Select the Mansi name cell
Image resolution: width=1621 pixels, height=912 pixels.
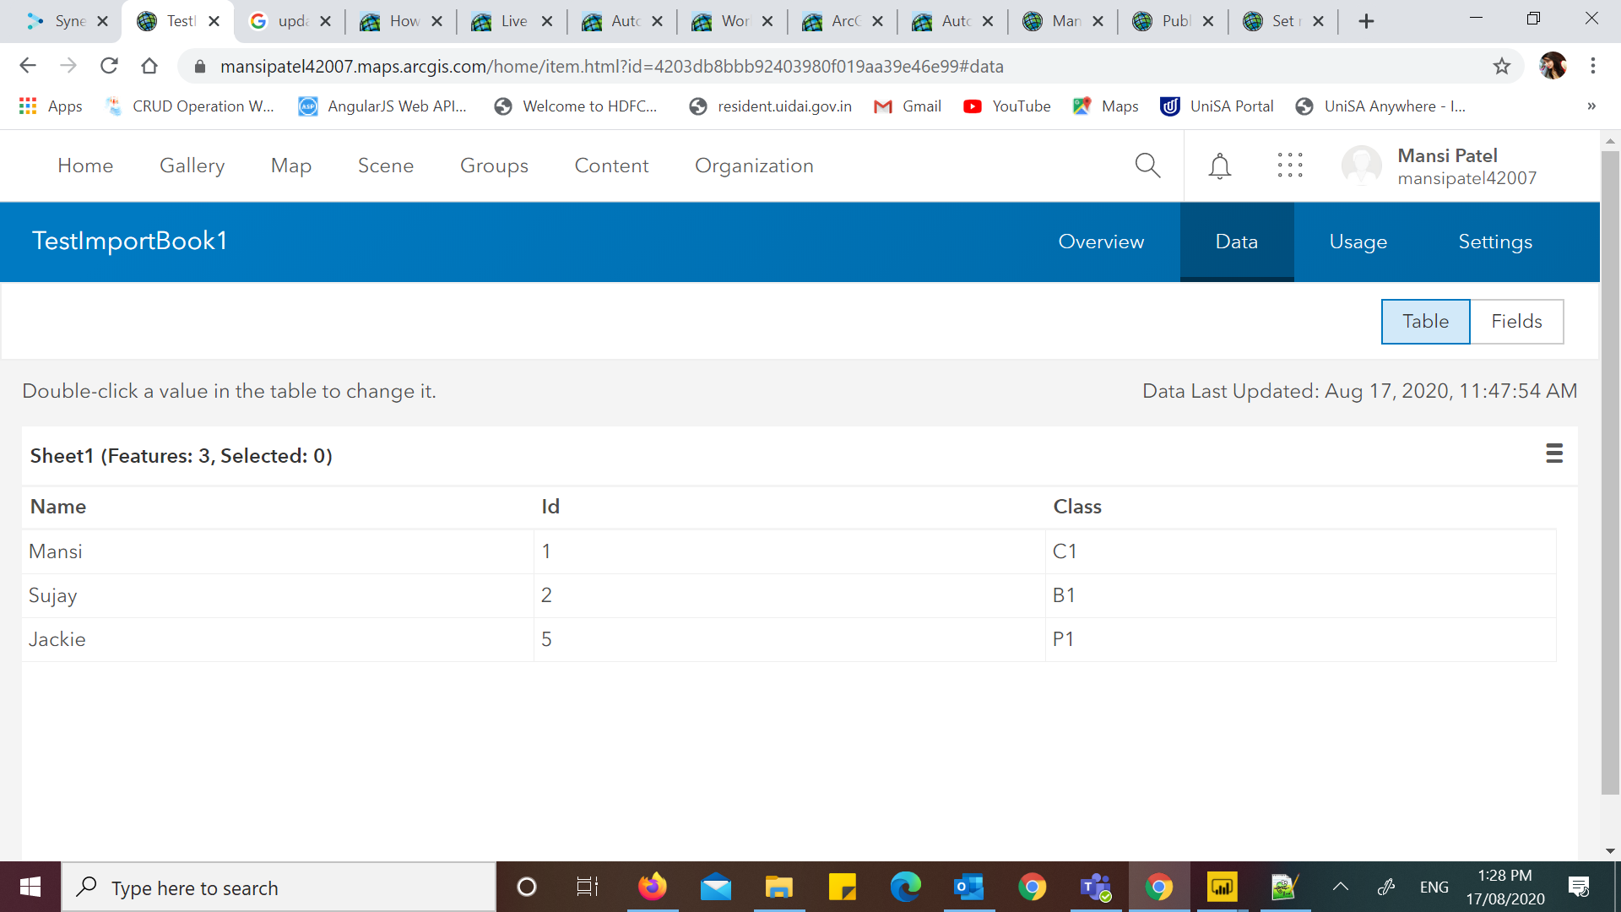tap(278, 551)
